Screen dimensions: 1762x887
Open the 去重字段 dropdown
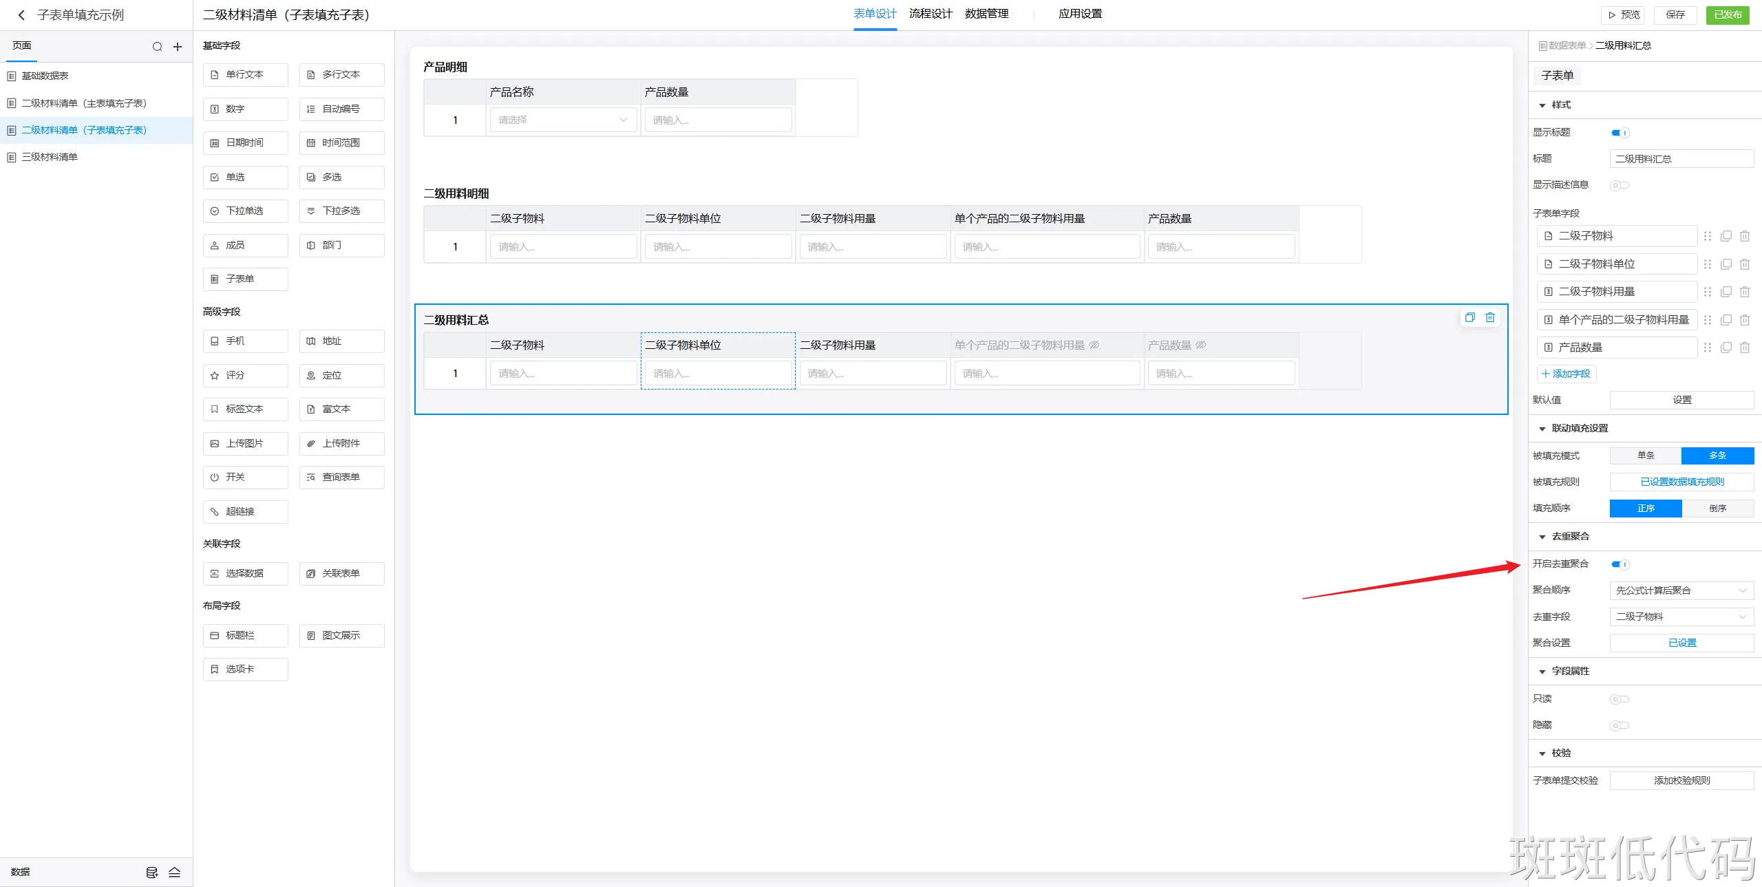click(x=1681, y=617)
